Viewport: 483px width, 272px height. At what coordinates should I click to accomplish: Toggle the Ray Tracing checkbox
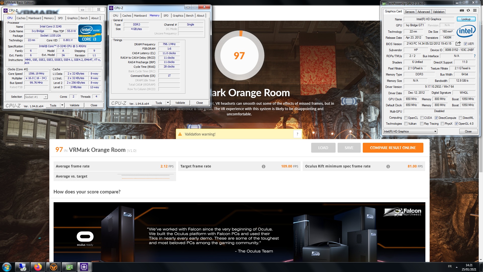(422, 124)
